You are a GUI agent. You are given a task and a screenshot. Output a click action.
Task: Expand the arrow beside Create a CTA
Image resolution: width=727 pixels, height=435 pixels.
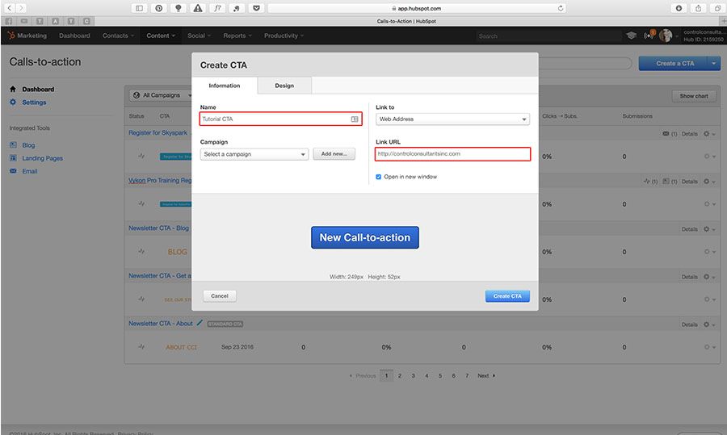click(x=713, y=64)
